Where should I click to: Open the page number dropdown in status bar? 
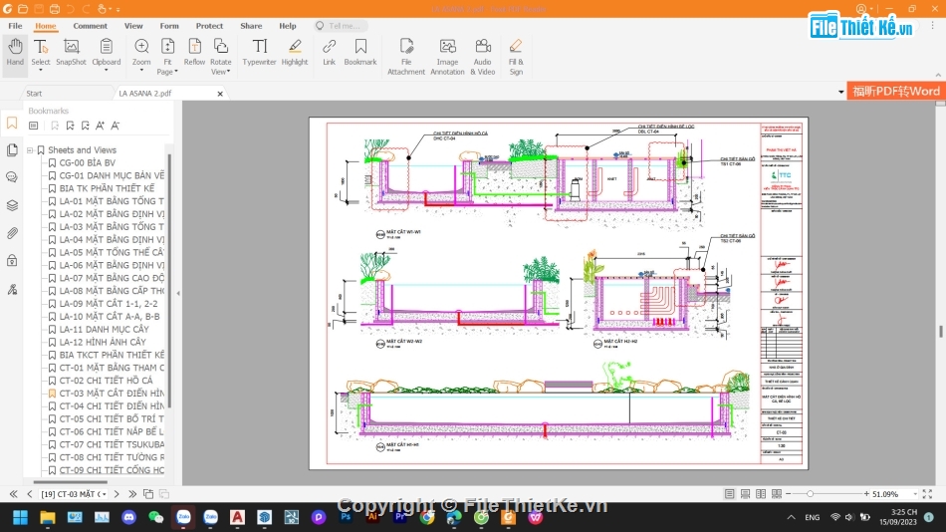105,494
